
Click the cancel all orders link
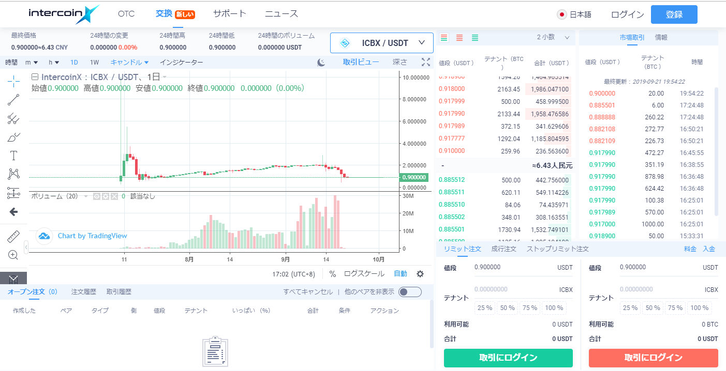pyautogui.click(x=308, y=292)
